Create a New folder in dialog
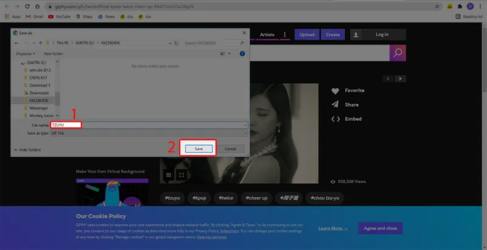 (x=54, y=53)
